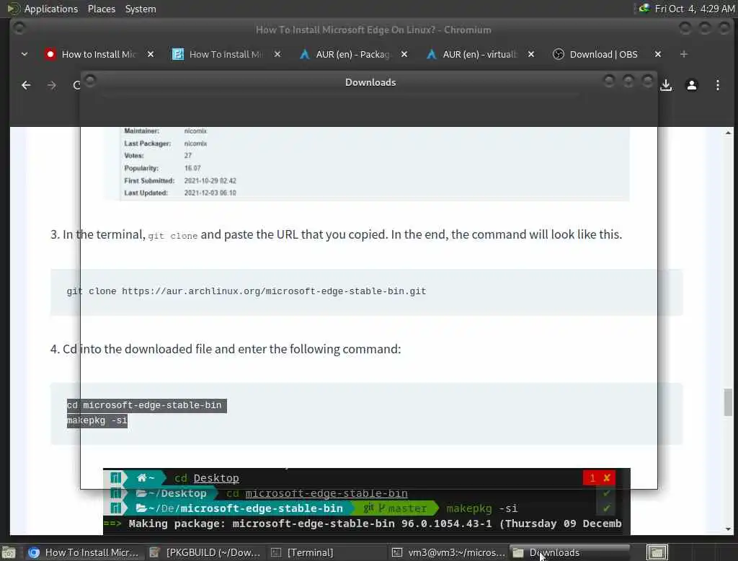Screen dimensions: 738x561
Task: Click red favicon of first tab
Action: (x=50, y=54)
